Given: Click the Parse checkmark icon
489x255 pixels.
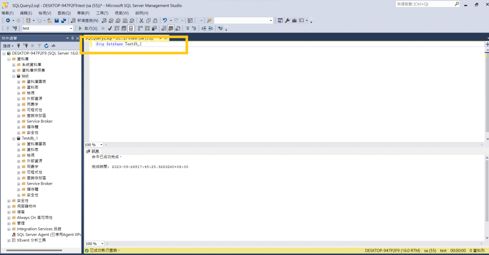Looking at the screenshot, I should pyautogui.click(x=110, y=28).
